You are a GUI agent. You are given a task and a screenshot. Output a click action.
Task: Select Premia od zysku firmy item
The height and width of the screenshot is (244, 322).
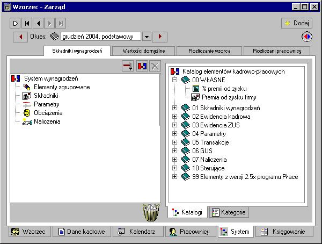coord(229,97)
